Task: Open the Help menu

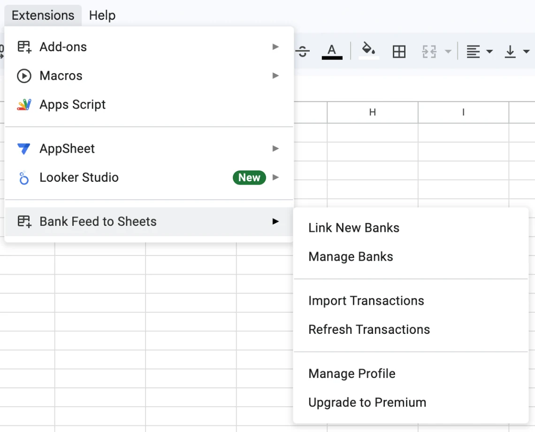Action: pos(102,15)
